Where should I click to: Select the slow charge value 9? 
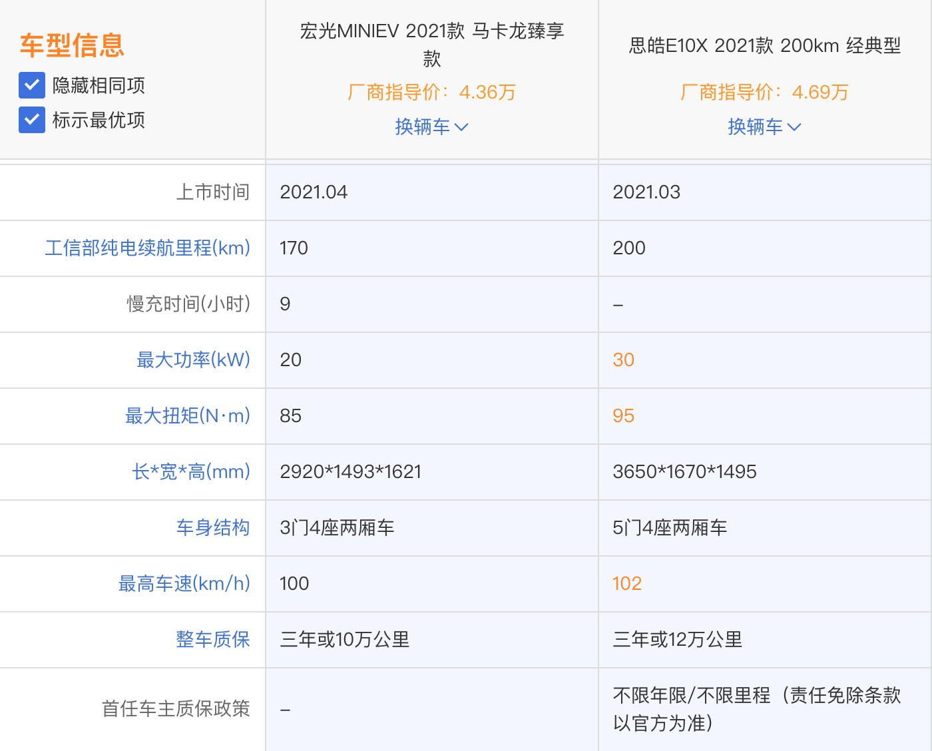coord(285,304)
